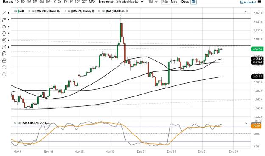The width and height of the screenshot is (265, 156).
Task: Click the undo arrow icon
Action: pyautogui.click(x=4, y=68)
